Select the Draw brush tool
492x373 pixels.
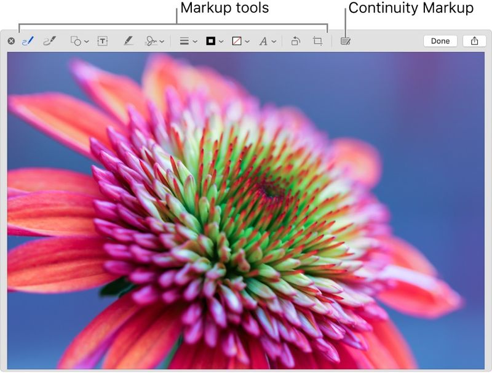(x=50, y=41)
